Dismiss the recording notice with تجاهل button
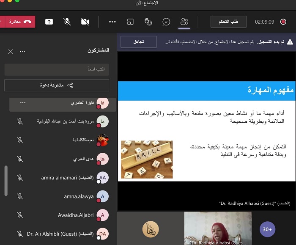This screenshot has width=296, height=245. coord(139,42)
